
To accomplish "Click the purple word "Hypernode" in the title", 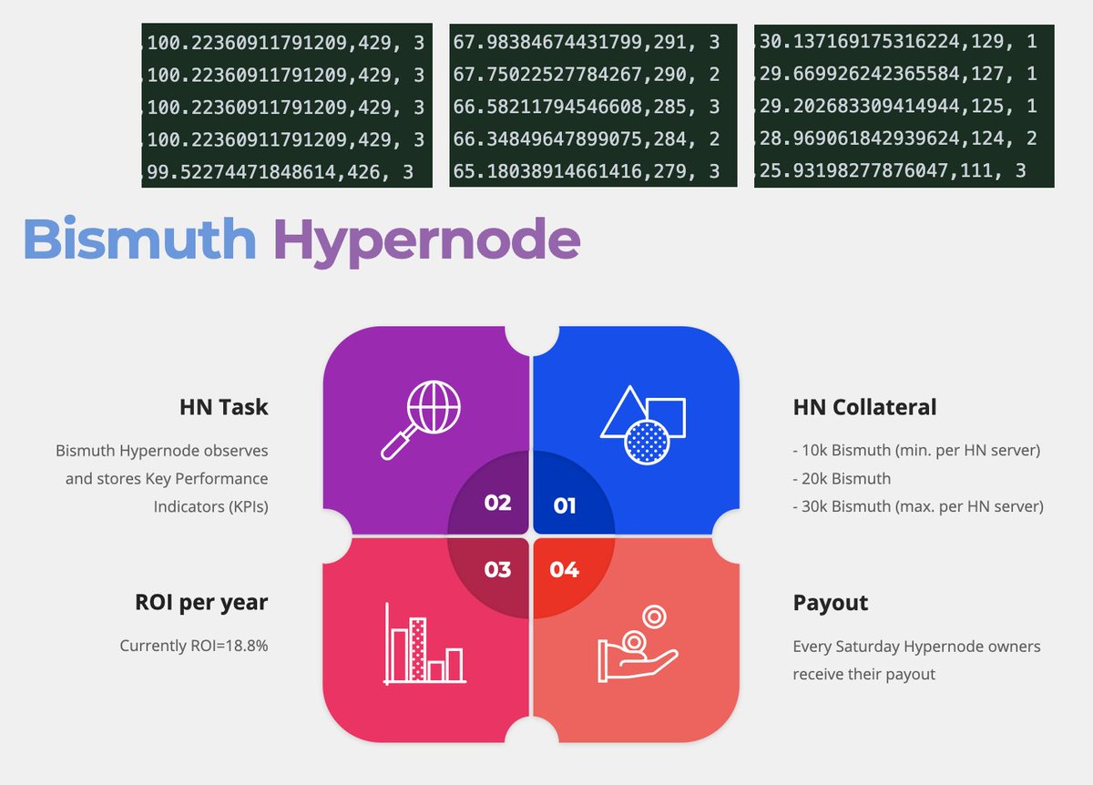I will click(x=426, y=241).
